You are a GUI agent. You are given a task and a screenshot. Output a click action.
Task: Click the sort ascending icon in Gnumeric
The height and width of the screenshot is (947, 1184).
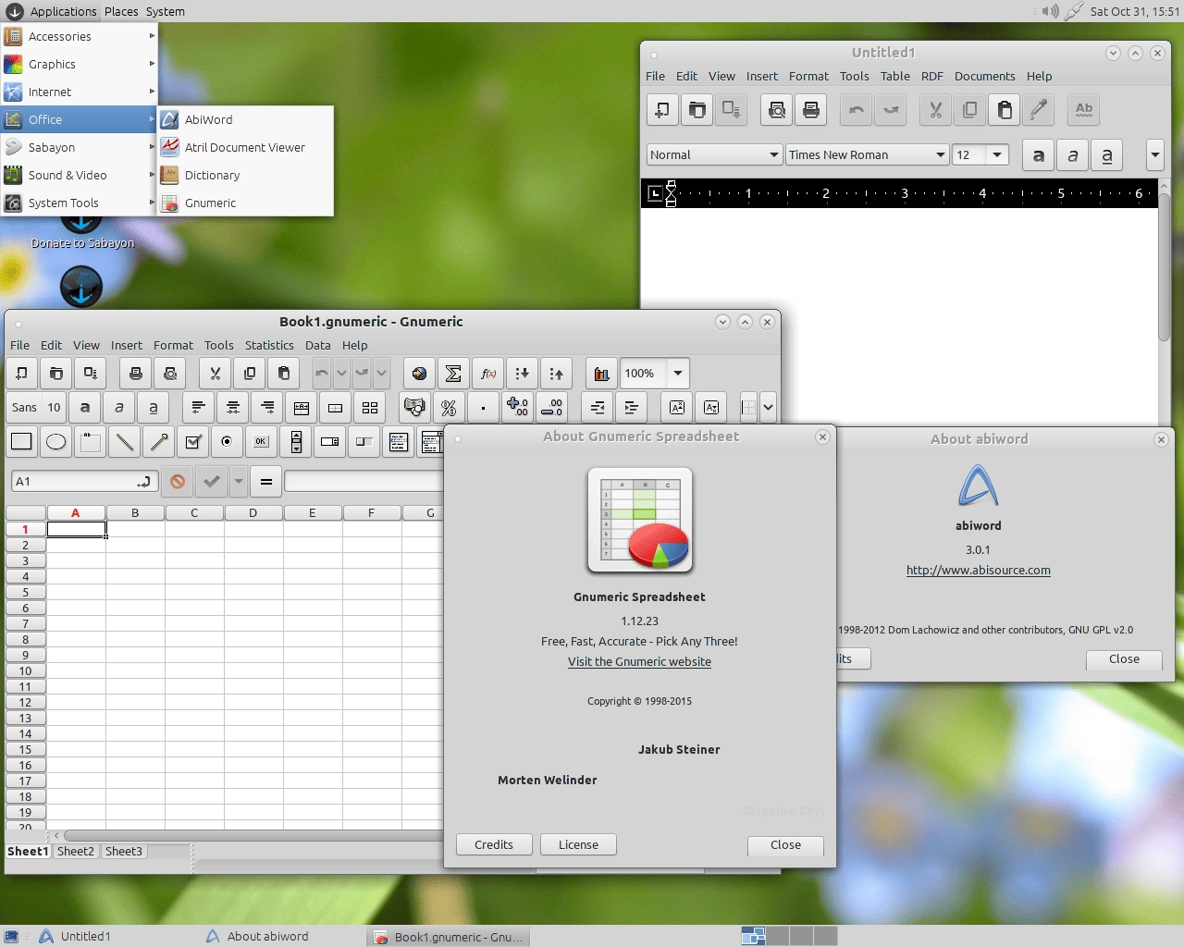(523, 374)
